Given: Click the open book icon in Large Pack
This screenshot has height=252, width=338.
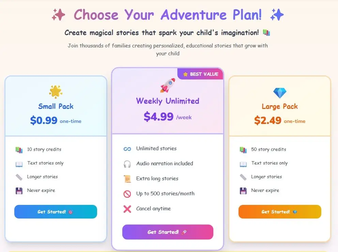Looking at the screenshot, I should click(x=243, y=164).
